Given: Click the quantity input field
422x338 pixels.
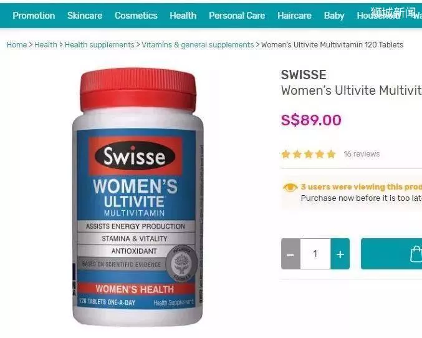Looking at the screenshot, I should pos(315,254).
